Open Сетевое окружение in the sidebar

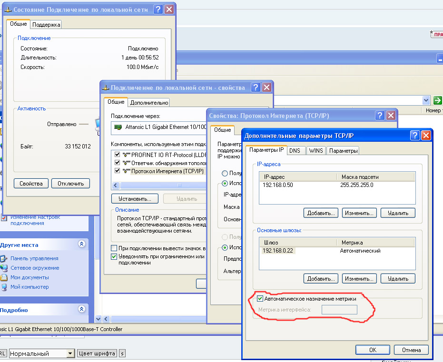[x=34, y=268]
